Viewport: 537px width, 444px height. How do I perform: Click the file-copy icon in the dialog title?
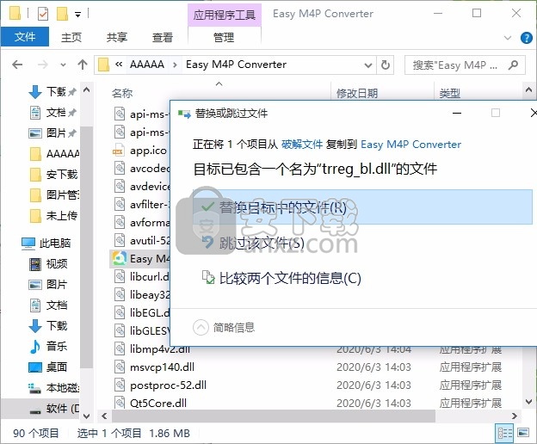point(184,114)
